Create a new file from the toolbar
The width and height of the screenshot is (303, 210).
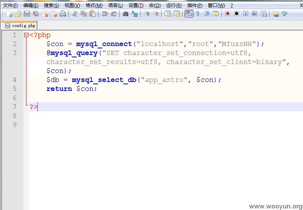tap(9, 14)
